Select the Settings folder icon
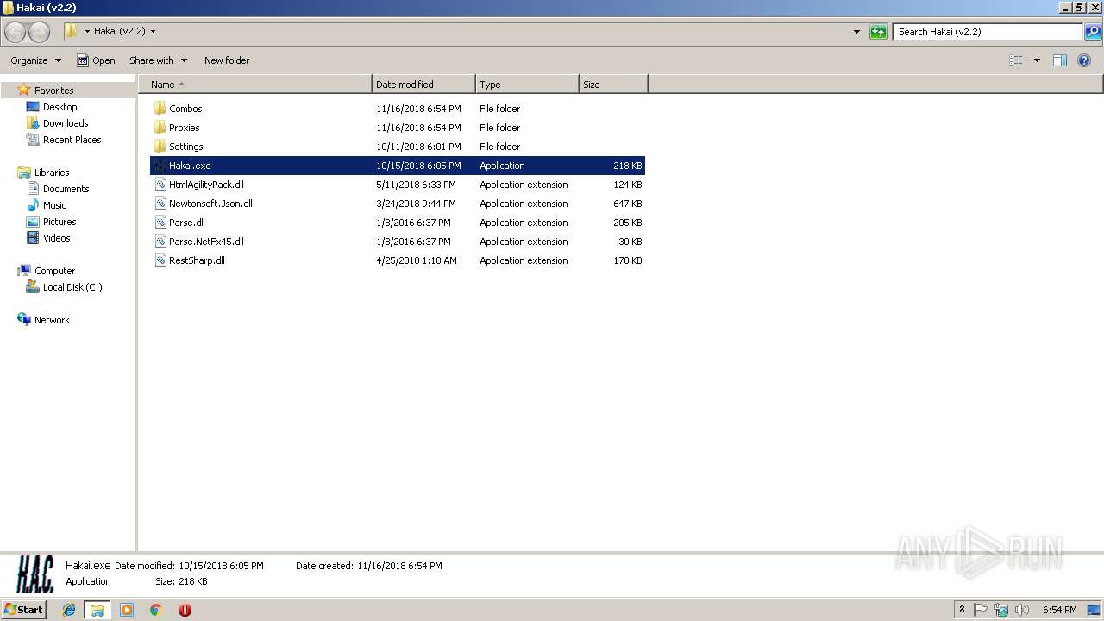 click(160, 147)
